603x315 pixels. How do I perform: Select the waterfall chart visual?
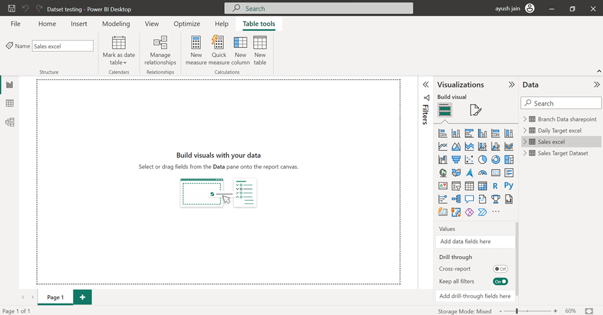point(443,159)
